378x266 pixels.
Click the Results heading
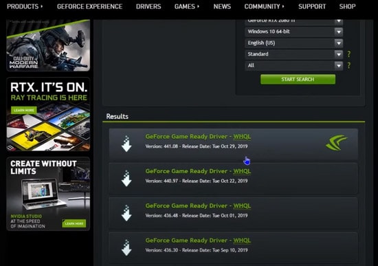tap(117, 116)
